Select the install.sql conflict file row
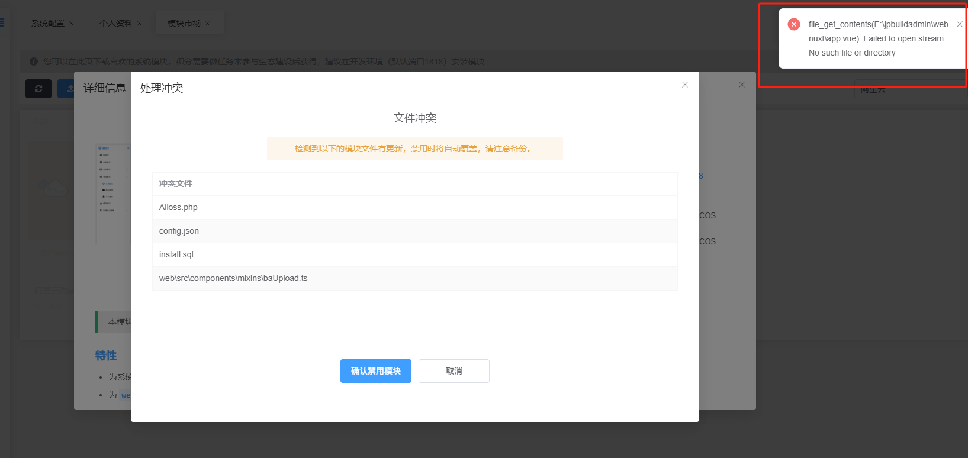Image resolution: width=968 pixels, height=458 pixels. tap(415, 254)
